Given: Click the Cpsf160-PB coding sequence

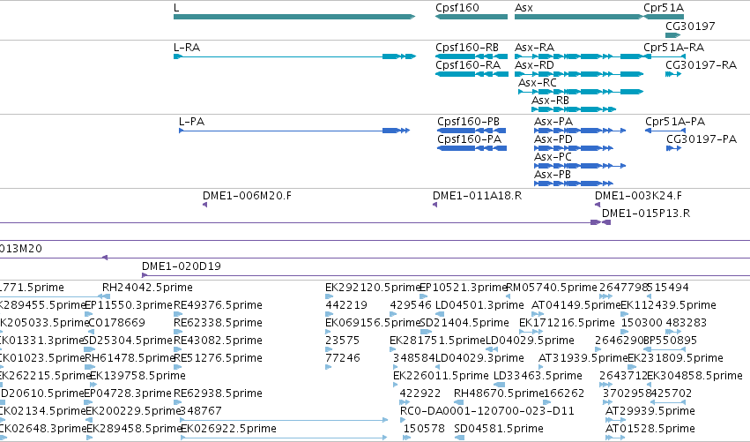Looking at the screenshot, I should pos(472,131).
